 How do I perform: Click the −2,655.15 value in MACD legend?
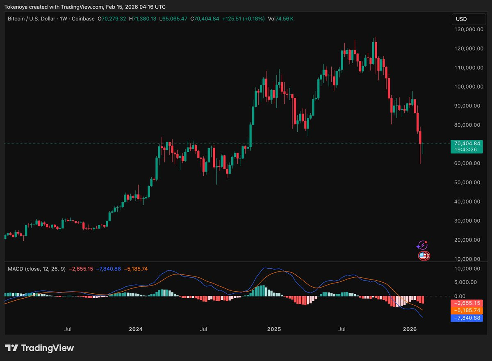[x=81, y=269]
